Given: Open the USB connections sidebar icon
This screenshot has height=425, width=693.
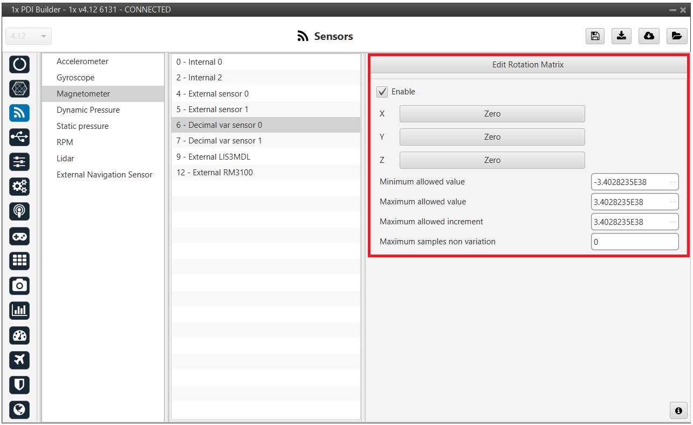Looking at the screenshot, I should (x=19, y=138).
